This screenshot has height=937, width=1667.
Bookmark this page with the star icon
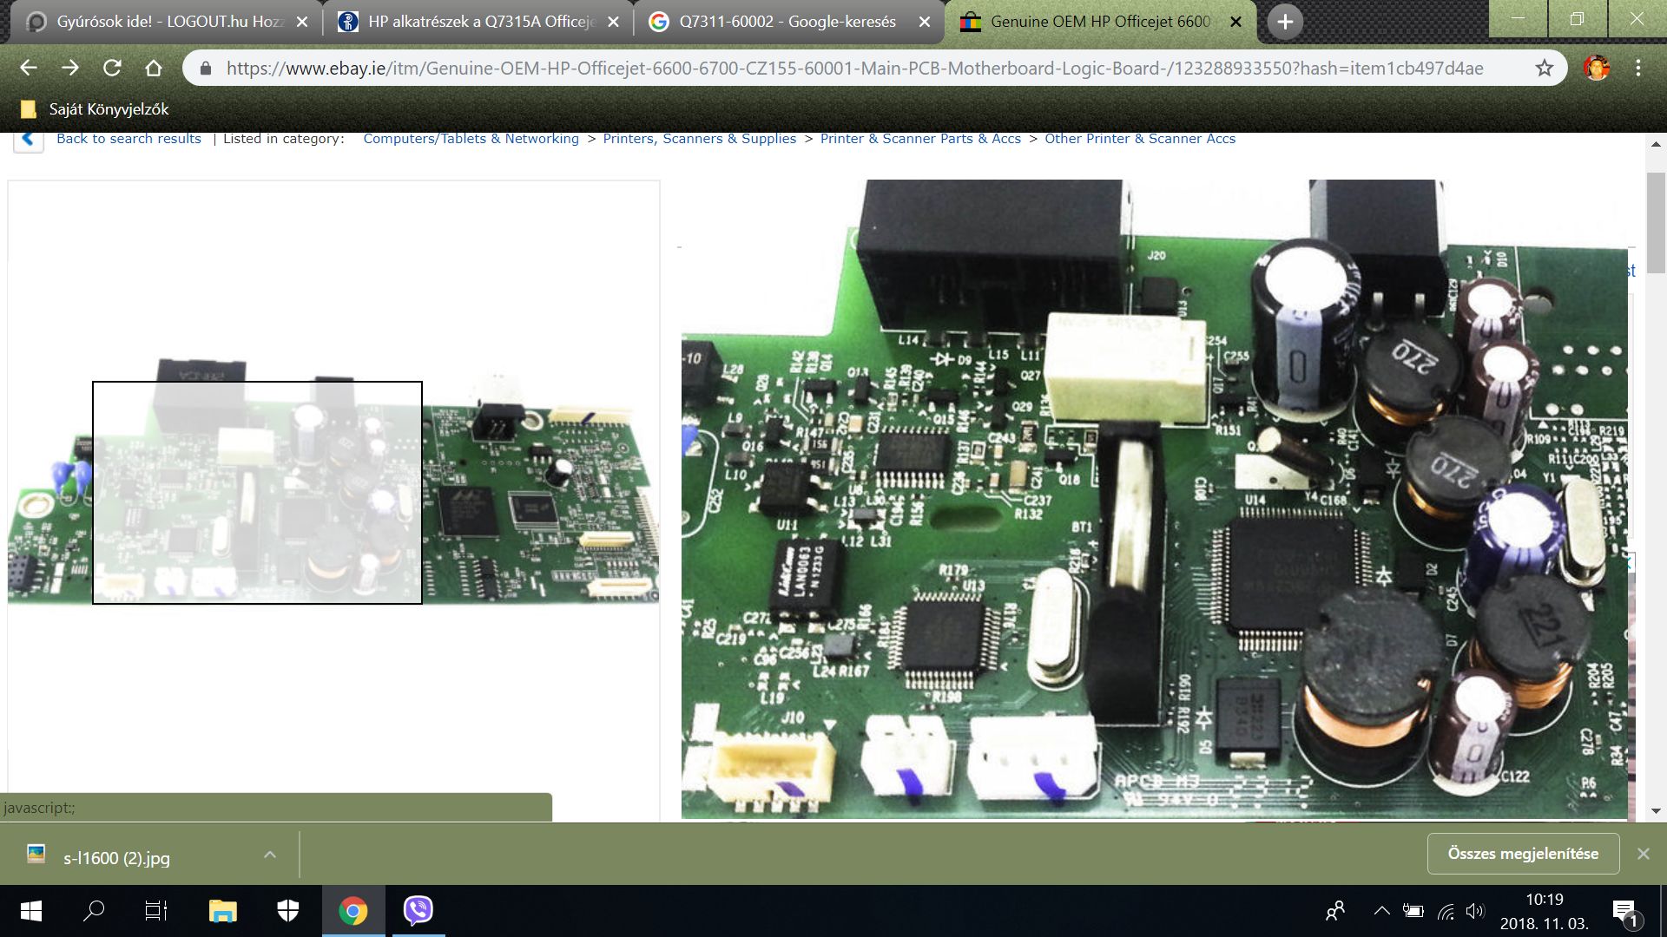[x=1544, y=68]
